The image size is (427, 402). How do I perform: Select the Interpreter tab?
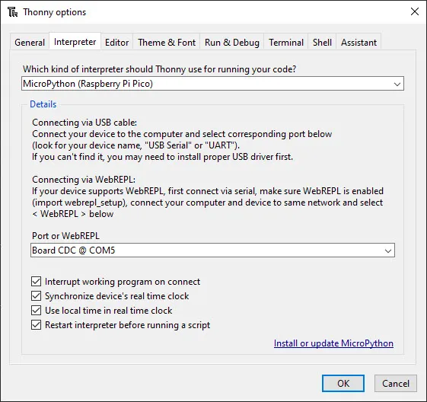75,41
